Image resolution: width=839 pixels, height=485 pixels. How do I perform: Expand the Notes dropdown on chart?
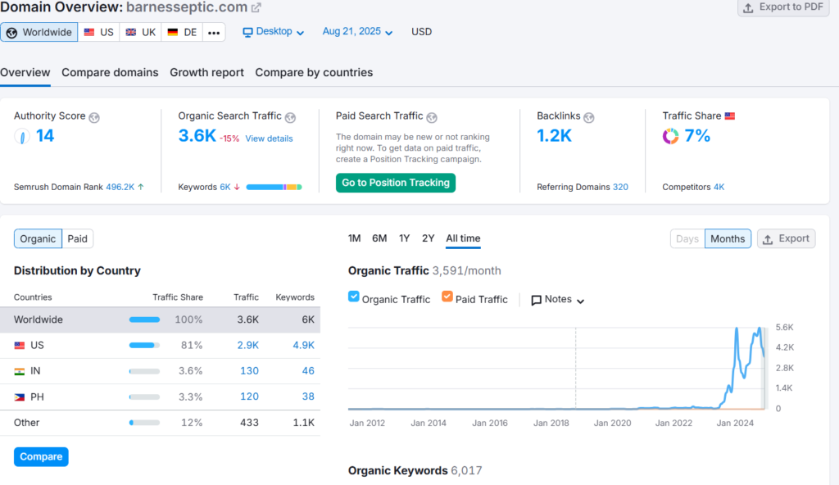pyautogui.click(x=558, y=300)
